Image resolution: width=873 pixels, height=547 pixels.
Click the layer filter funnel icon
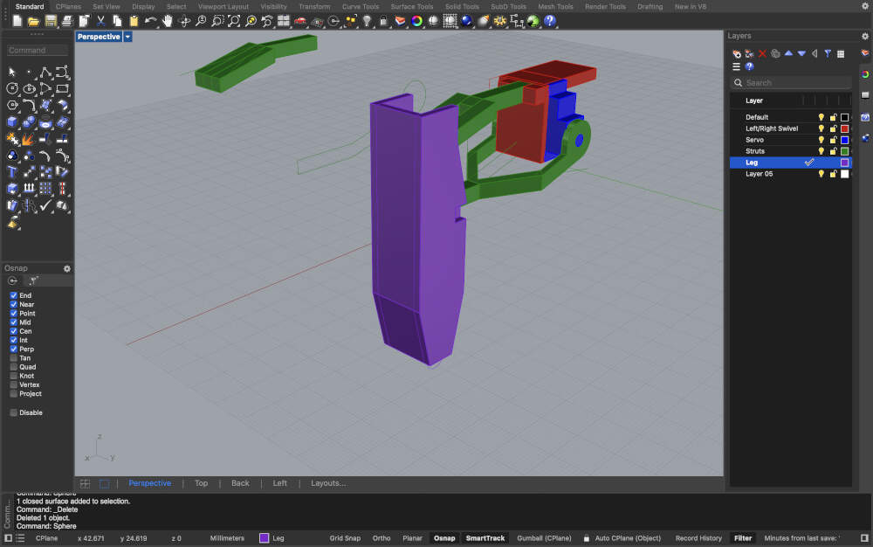[828, 54]
